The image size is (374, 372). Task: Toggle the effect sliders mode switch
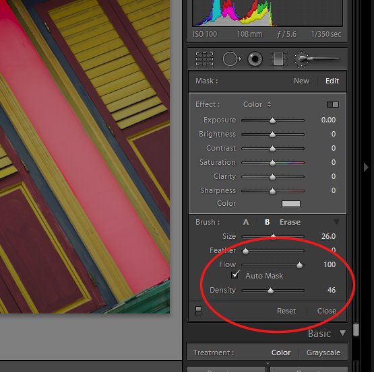(x=333, y=104)
